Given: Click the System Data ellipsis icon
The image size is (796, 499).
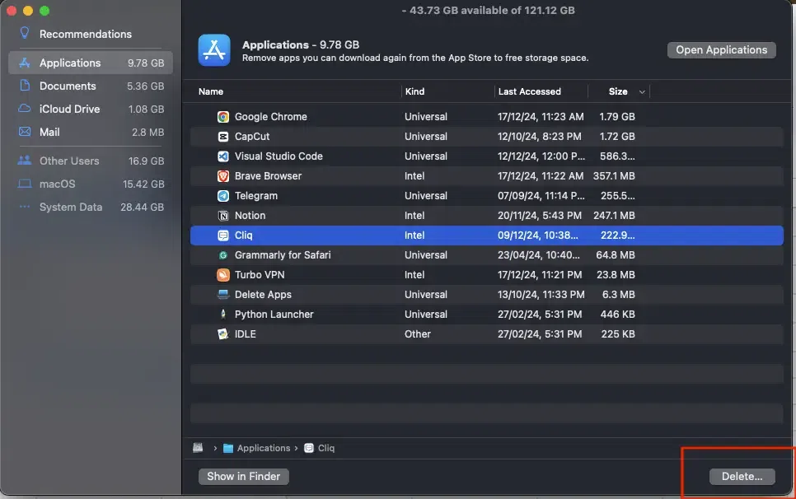Looking at the screenshot, I should 25,207.
